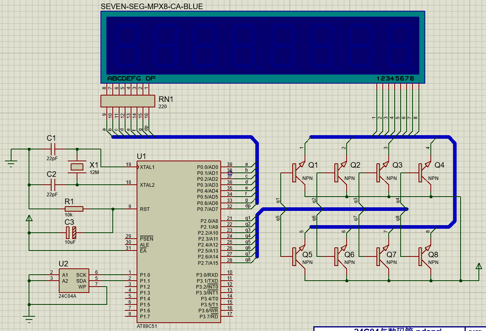Image resolution: width=486 pixels, height=331 pixels.
Task: Select the U2 24C04A EEPROM chip
Action: pos(74,281)
